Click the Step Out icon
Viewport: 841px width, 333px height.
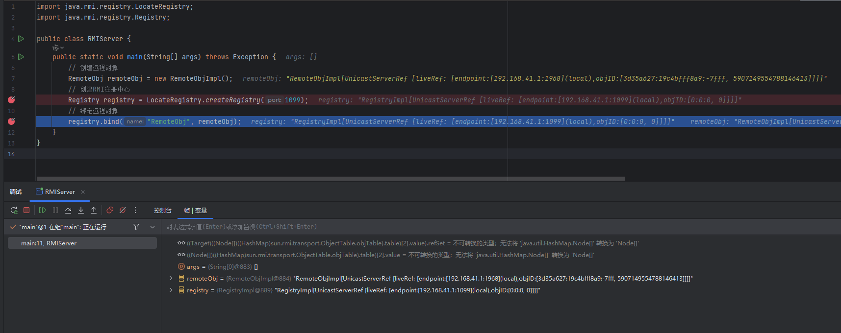click(x=94, y=210)
